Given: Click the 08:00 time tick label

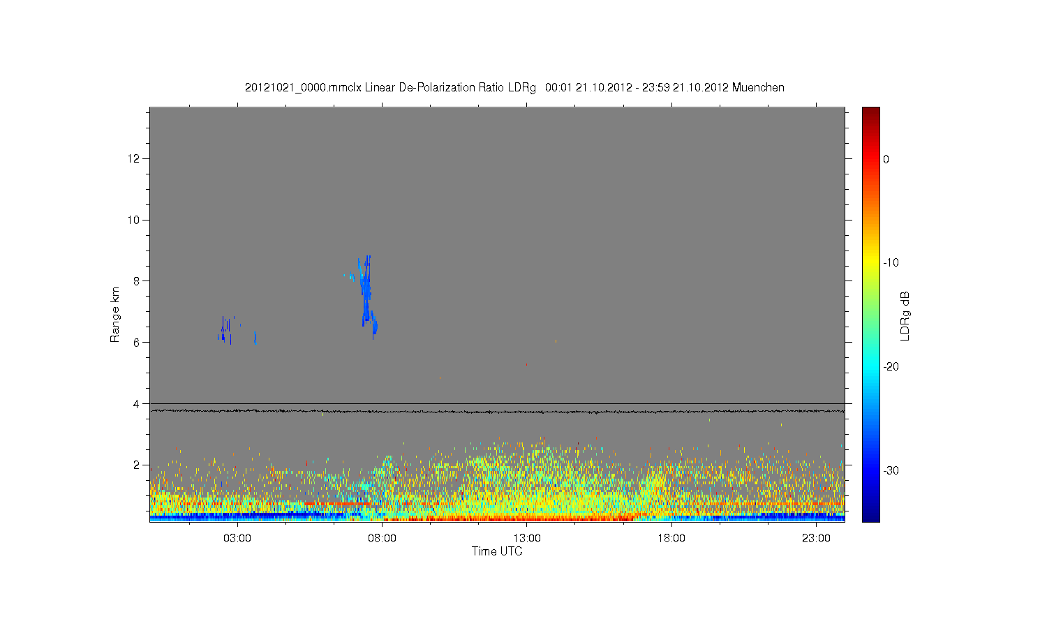Looking at the screenshot, I should tap(382, 539).
